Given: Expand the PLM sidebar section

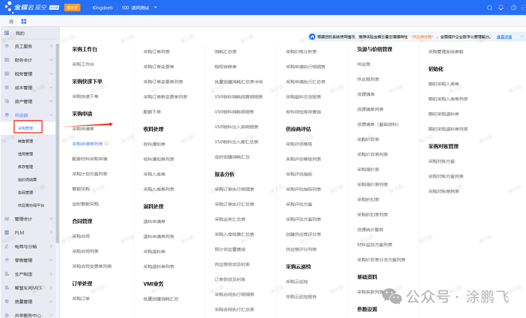Looking at the screenshot, I should tap(51, 232).
